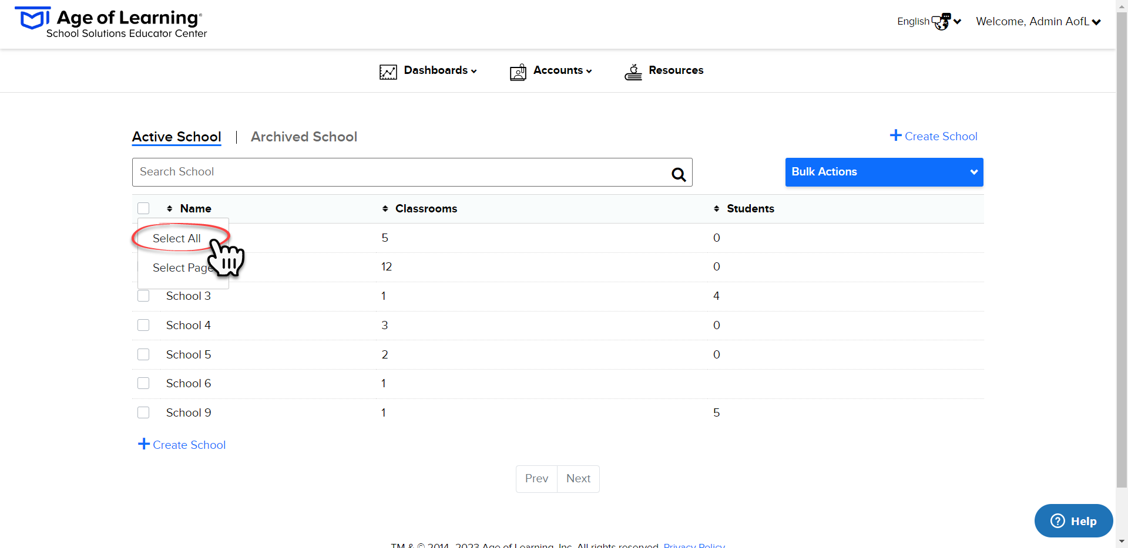Click the Prev pagination button
The height and width of the screenshot is (548, 1128).
click(537, 479)
